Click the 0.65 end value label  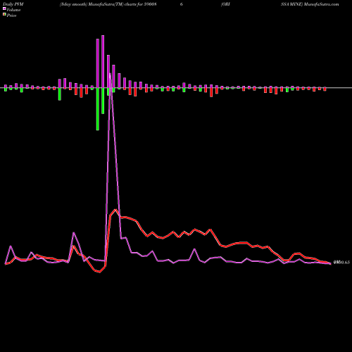pos(341,262)
